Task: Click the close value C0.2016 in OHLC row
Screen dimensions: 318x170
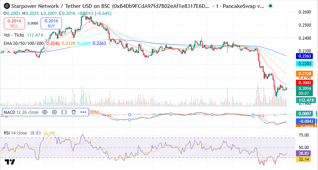Action: click(67, 13)
